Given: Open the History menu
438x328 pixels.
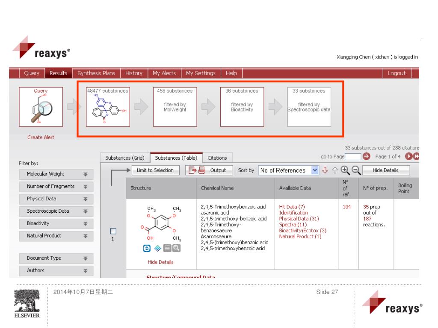Looking at the screenshot, I should pos(134,73).
